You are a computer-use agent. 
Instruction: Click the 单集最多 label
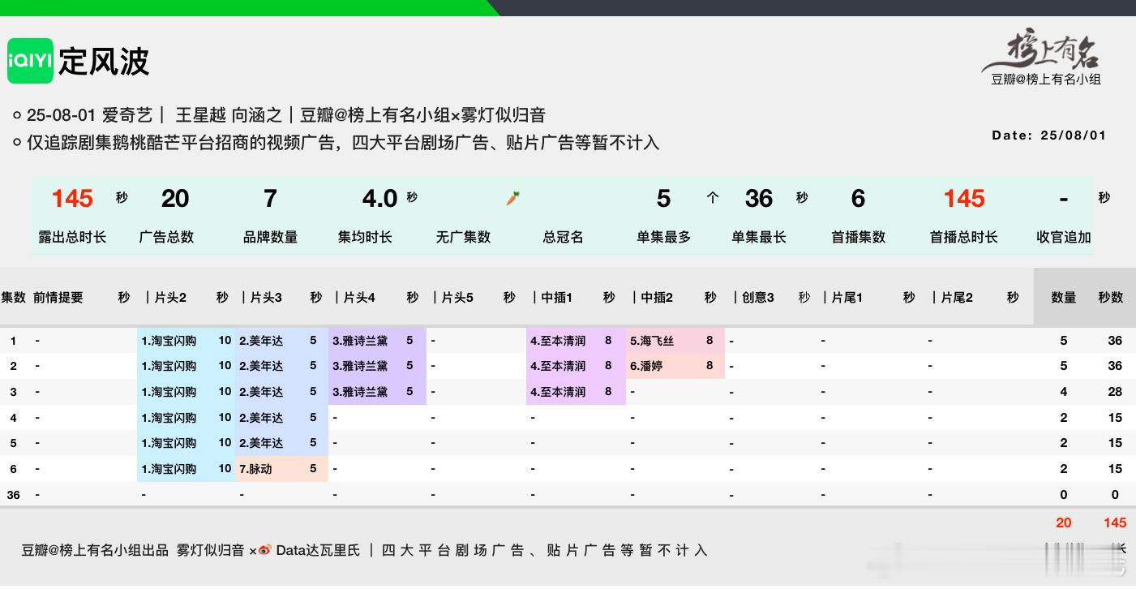click(663, 237)
